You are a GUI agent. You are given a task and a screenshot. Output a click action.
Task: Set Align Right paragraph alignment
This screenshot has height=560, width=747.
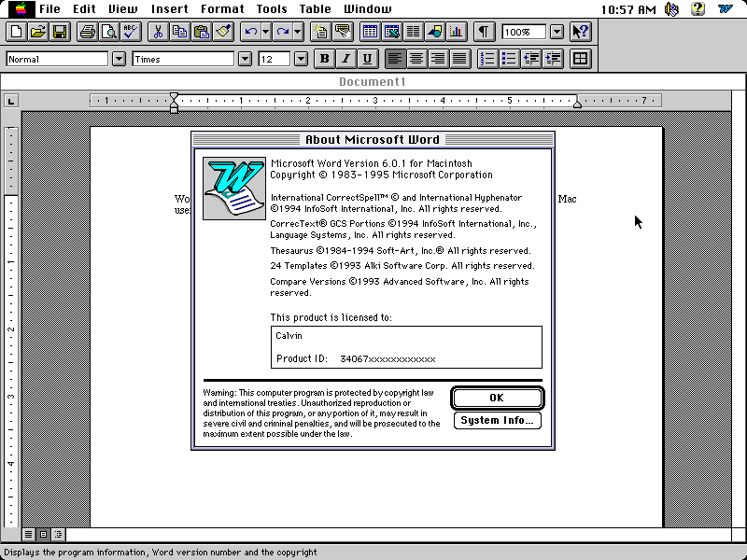tap(438, 59)
